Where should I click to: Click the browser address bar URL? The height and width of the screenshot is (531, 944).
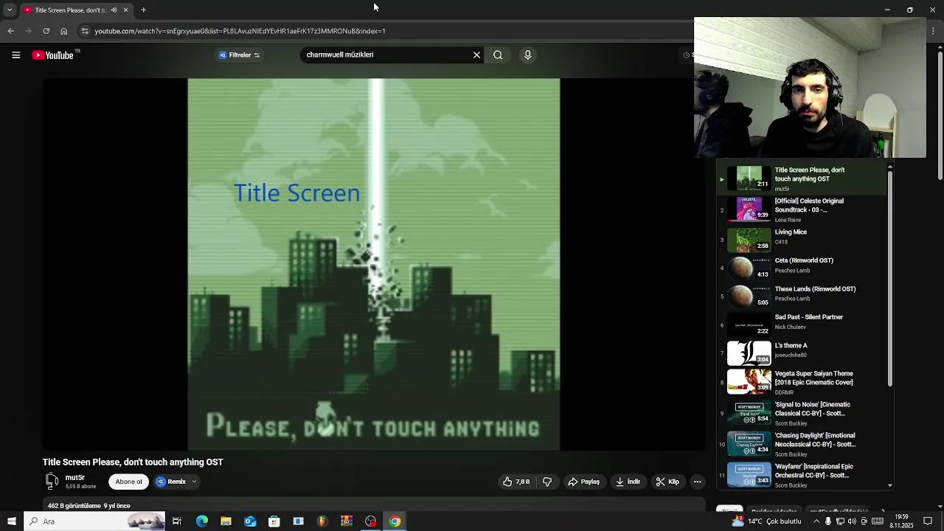[x=240, y=31]
